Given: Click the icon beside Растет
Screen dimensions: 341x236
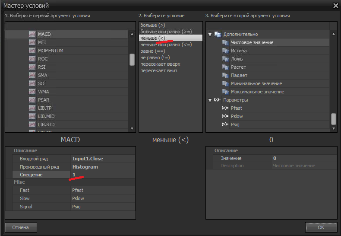Looking at the screenshot, I should [x=225, y=67].
